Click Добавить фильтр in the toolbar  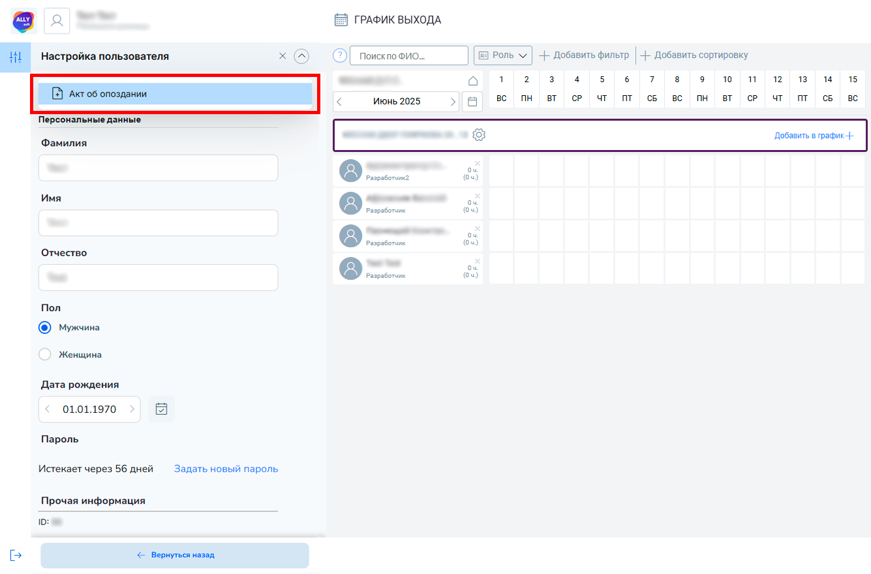click(x=584, y=55)
